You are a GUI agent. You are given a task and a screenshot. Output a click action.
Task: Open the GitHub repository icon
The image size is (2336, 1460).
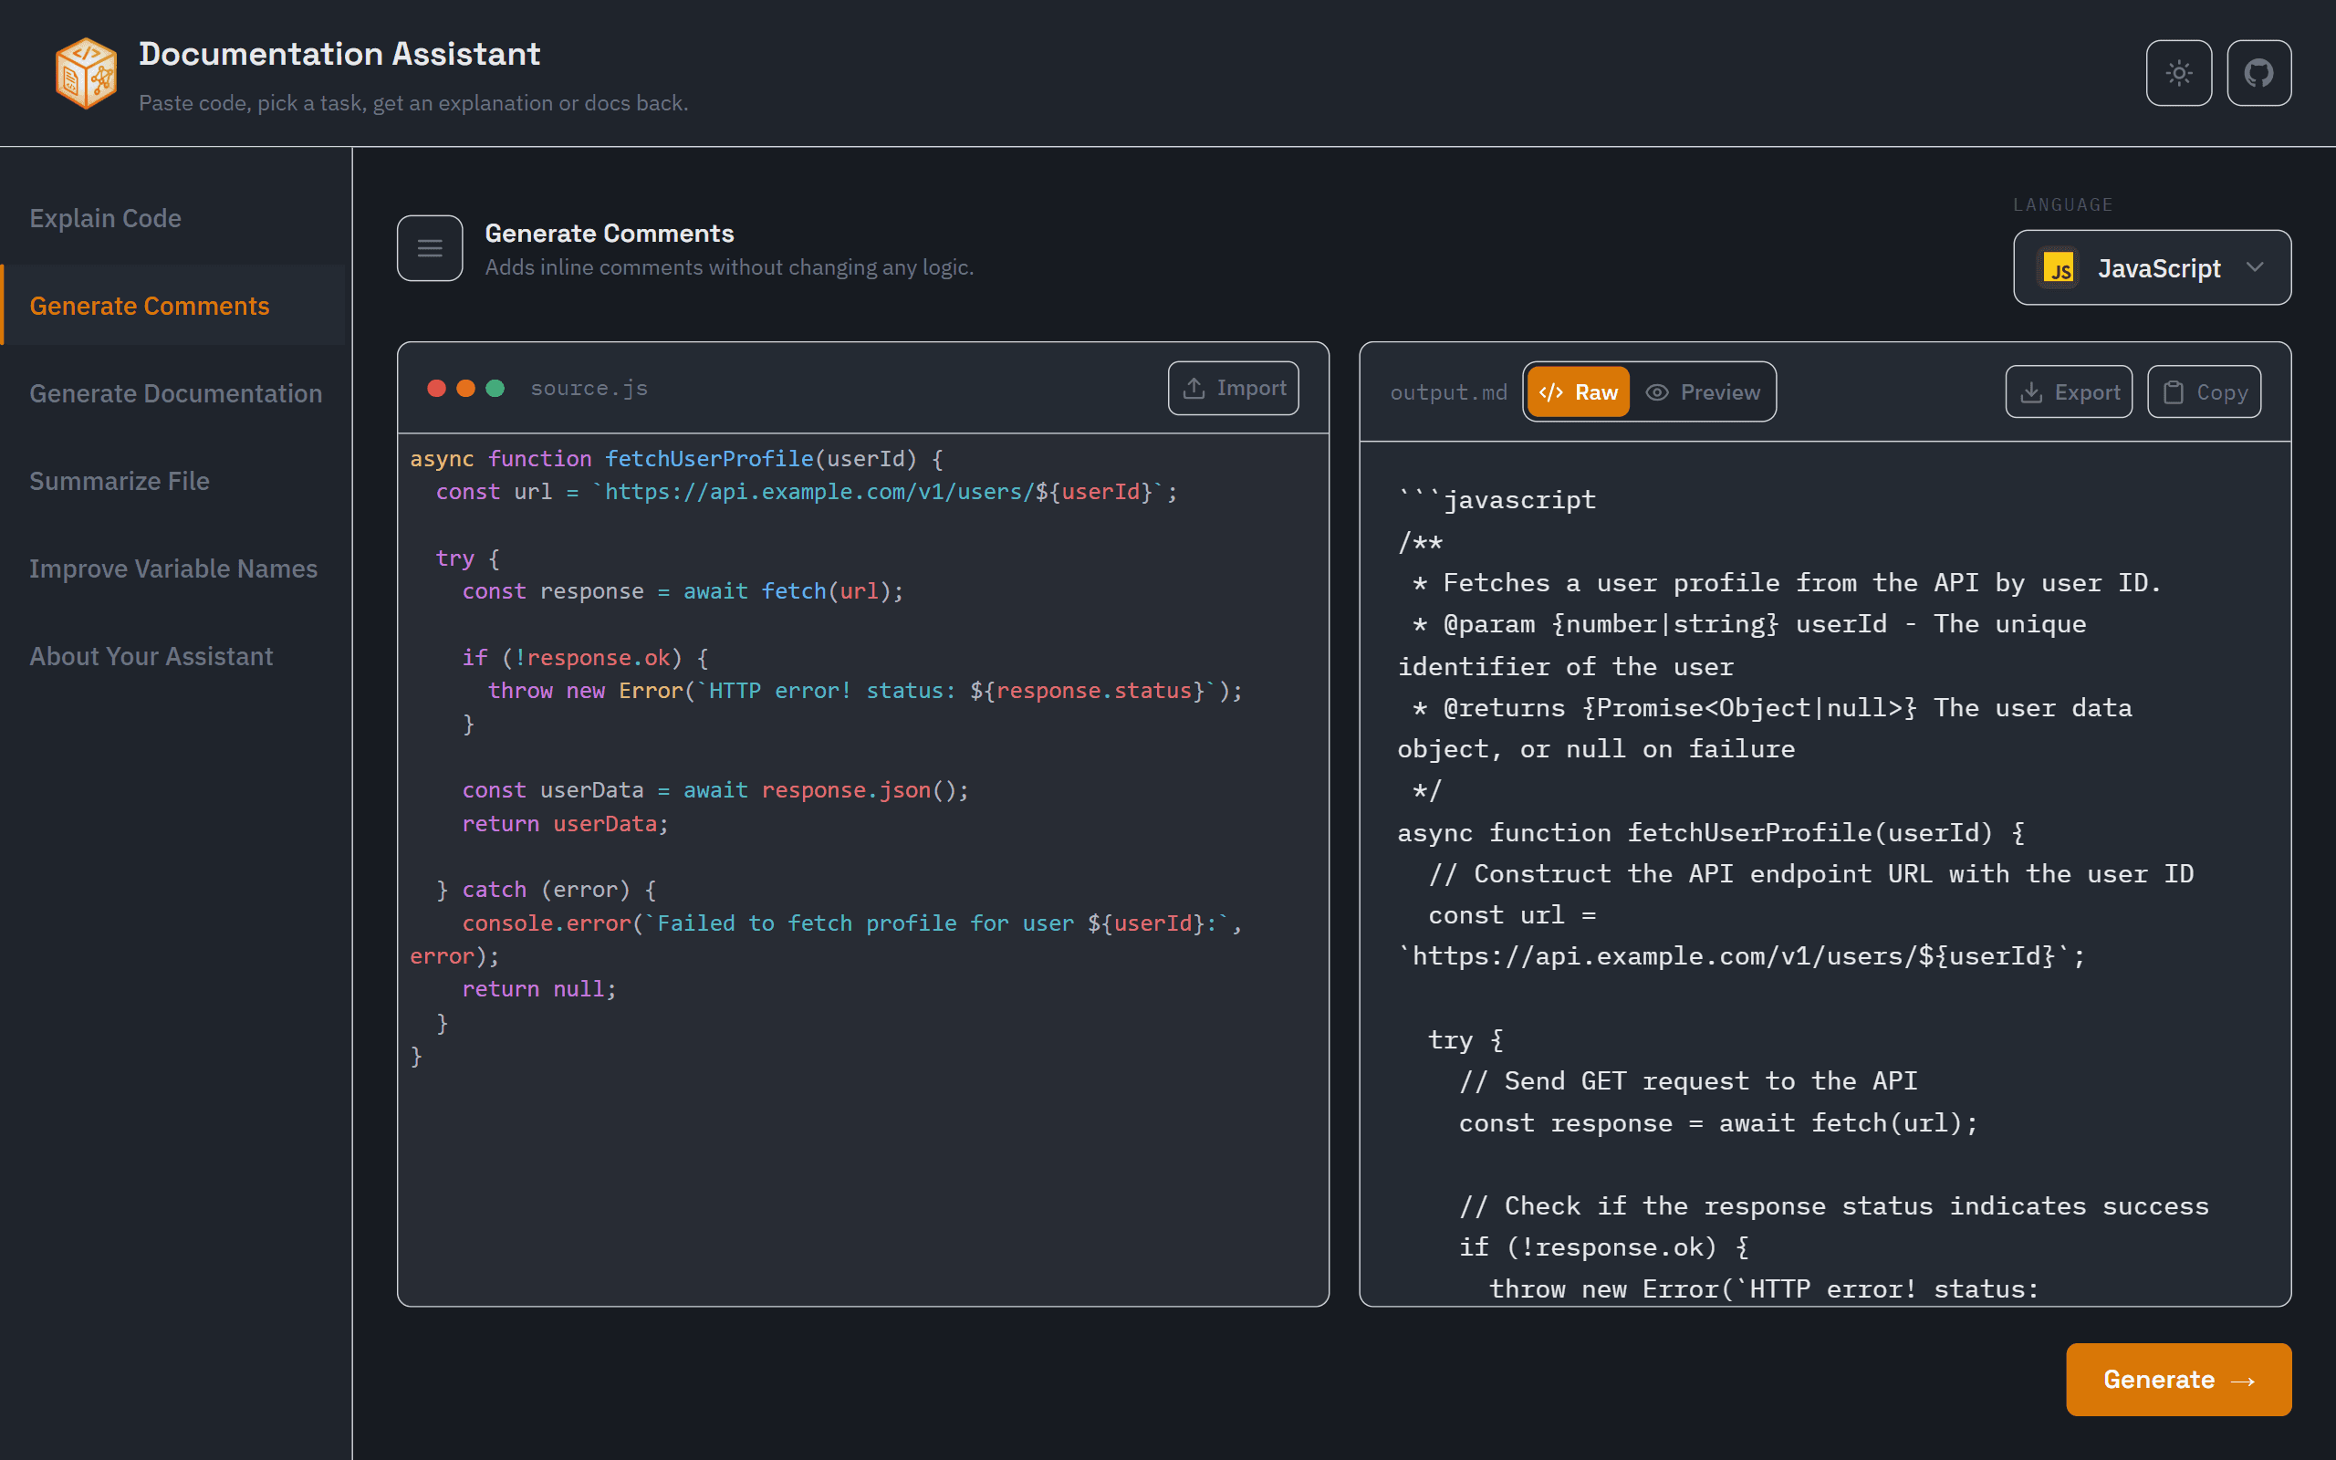[x=2258, y=72]
